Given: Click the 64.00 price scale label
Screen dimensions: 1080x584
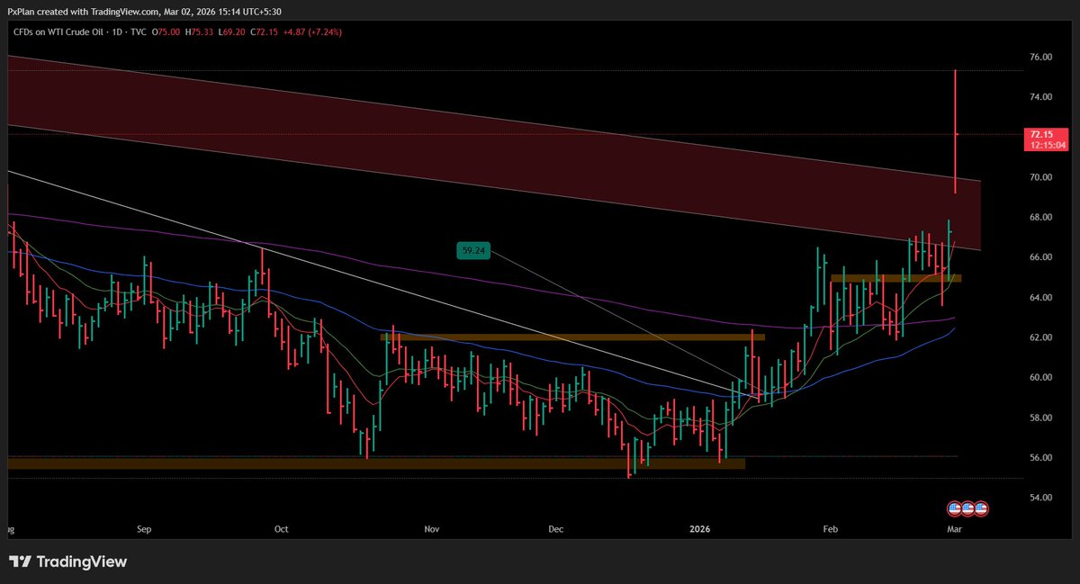Looking at the screenshot, I should [x=1040, y=297].
